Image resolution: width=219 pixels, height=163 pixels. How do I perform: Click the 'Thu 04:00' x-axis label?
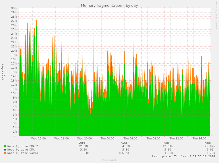[130, 139]
